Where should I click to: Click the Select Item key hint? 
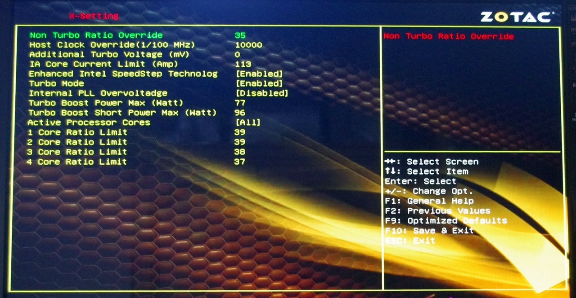click(x=427, y=171)
